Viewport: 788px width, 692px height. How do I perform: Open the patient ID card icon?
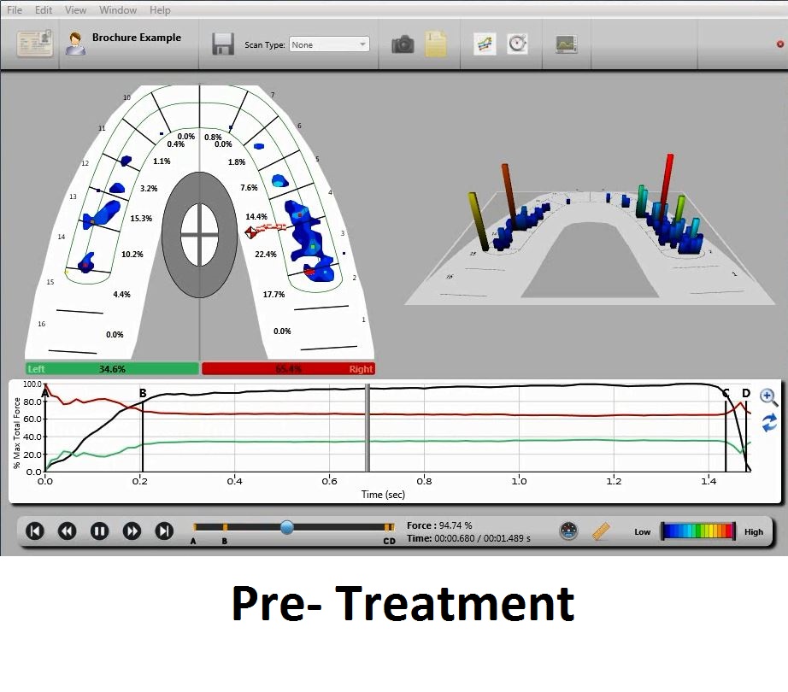click(x=34, y=43)
